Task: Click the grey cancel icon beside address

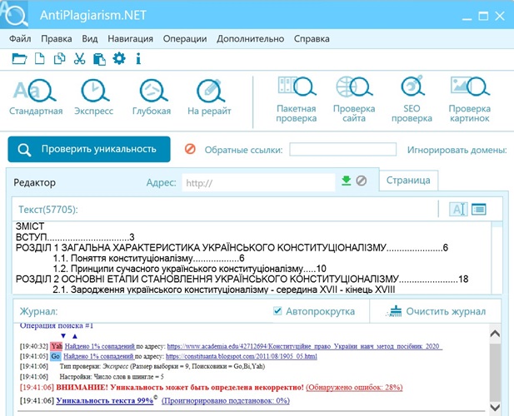Action: (x=362, y=181)
